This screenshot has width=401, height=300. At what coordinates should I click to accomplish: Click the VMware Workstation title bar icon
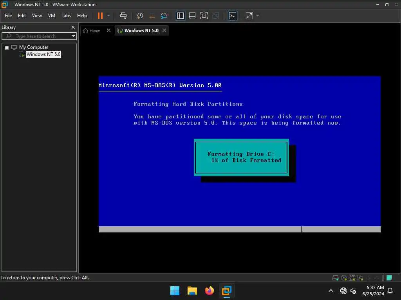pos(5,4)
